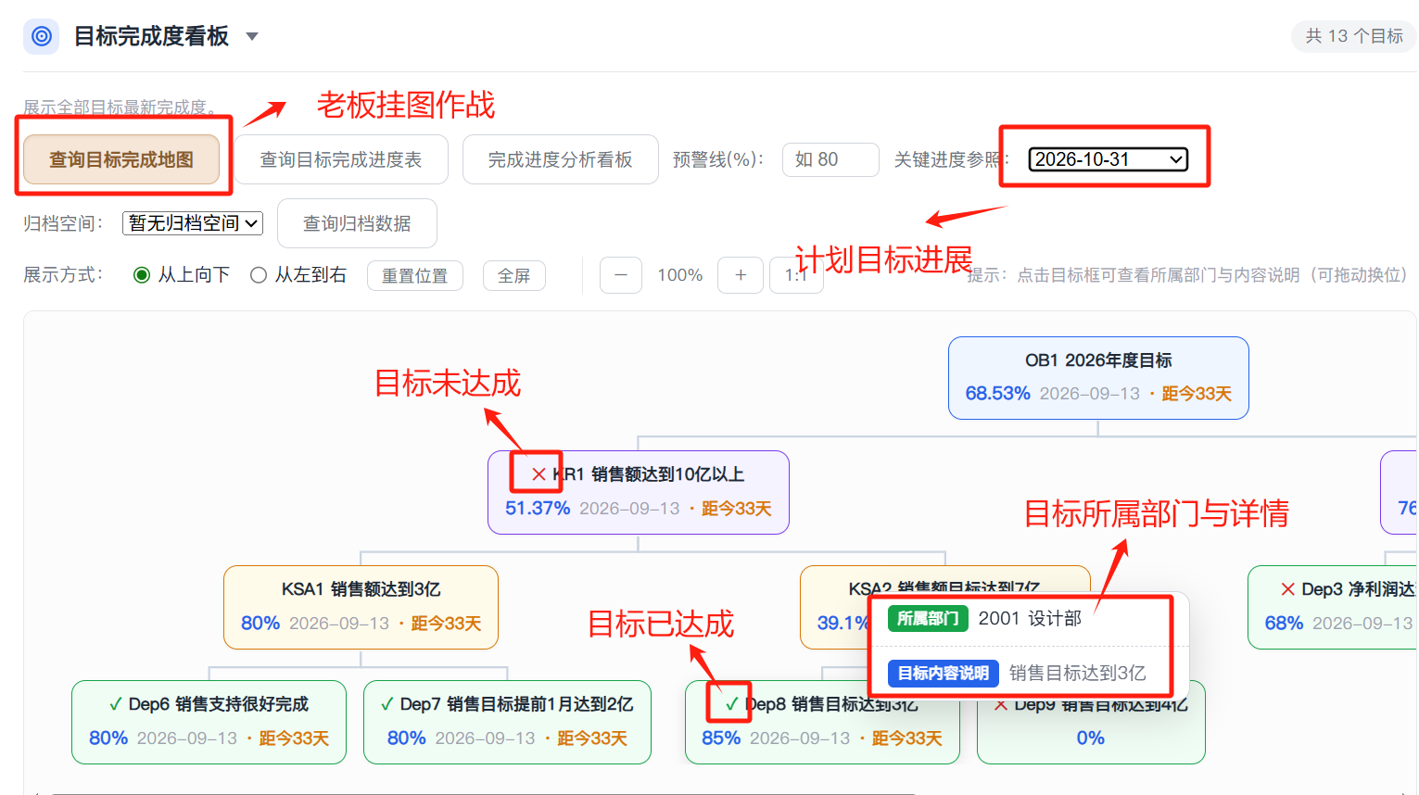Click the checkmark icon on Dep8
The height and width of the screenshot is (795, 1419).
(x=731, y=704)
